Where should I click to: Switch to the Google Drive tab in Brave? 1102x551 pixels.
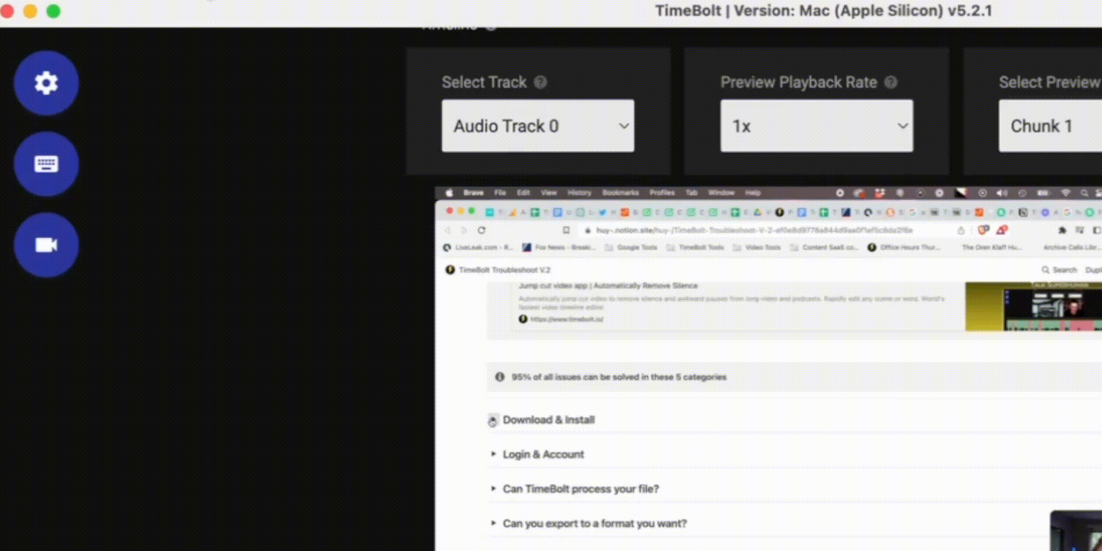click(x=757, y=212)
